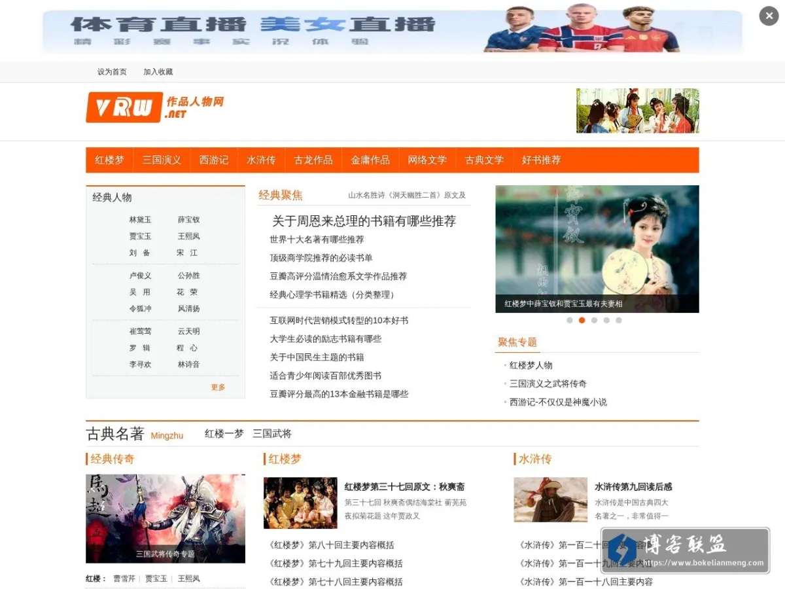Select character 风清扬

point(188,308)
